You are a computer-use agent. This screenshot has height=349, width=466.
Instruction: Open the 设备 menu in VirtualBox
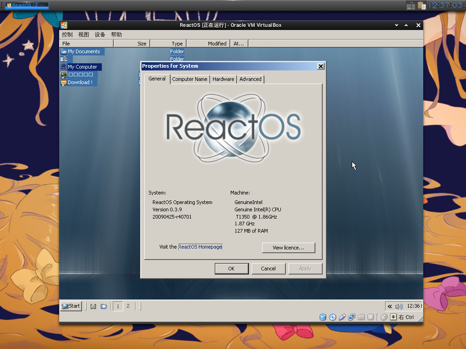click(100, 34)
